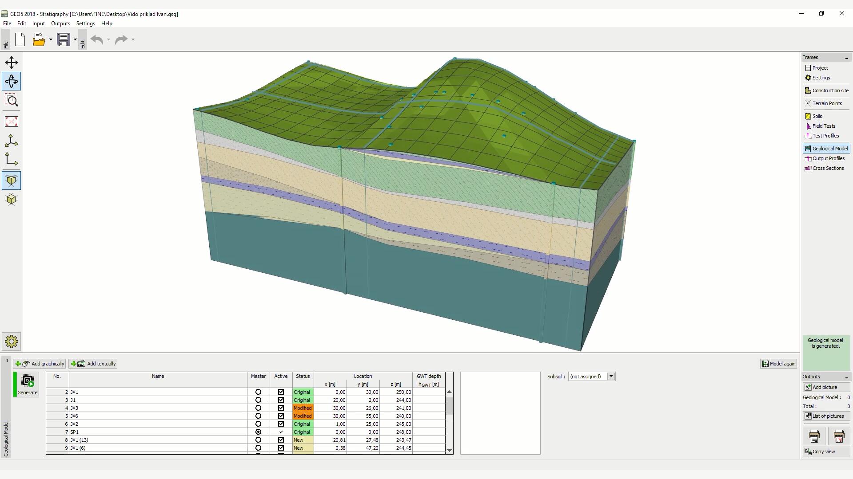Click the Model again button
Screen dimensions: 853x479
pos(779,364)
